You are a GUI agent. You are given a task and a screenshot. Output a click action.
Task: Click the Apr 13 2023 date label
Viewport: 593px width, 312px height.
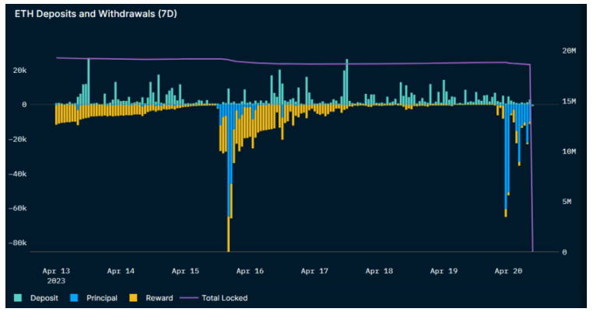(56, 276)
